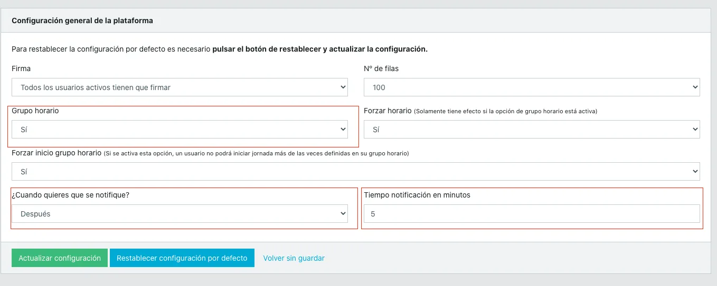Click the ¿Cuando quieres que se notifique? label
The width and height of the screenshot is (717, 286).
(71, 195)
